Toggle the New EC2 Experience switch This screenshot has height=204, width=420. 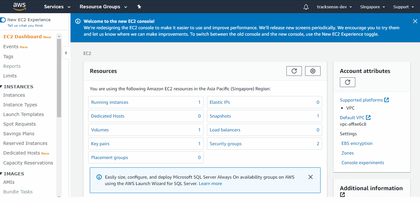[3, 20]
